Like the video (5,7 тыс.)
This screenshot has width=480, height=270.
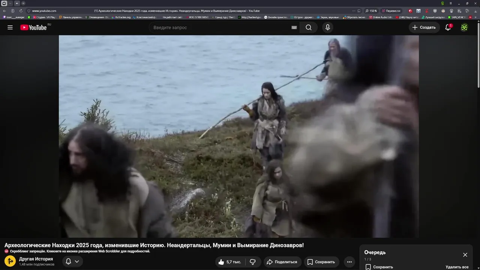[x=231, y=262]
